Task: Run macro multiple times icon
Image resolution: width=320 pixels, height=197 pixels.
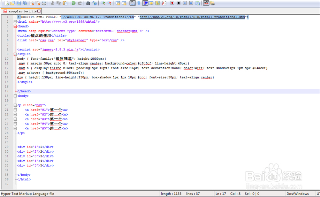Action: coord(191,3)
